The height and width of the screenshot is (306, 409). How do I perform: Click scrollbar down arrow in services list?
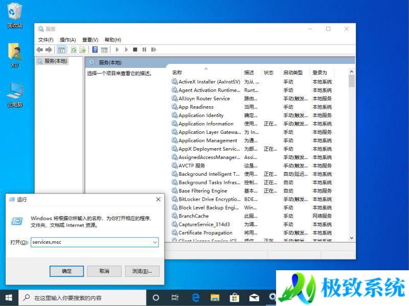click(x=351, y=238)
